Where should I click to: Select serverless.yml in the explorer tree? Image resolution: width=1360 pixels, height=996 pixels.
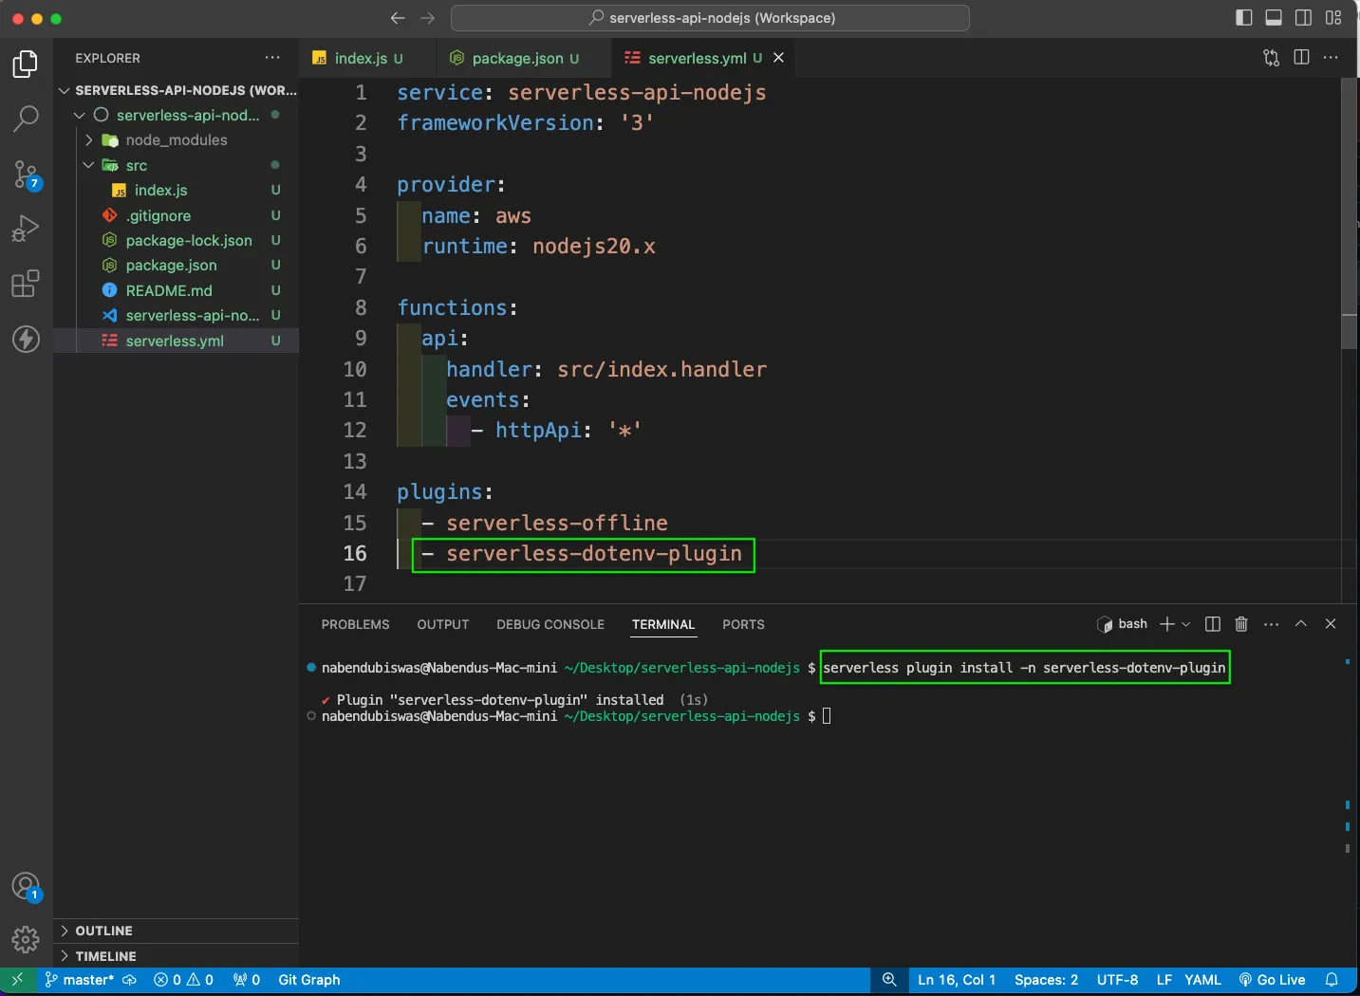pos(177,341)
